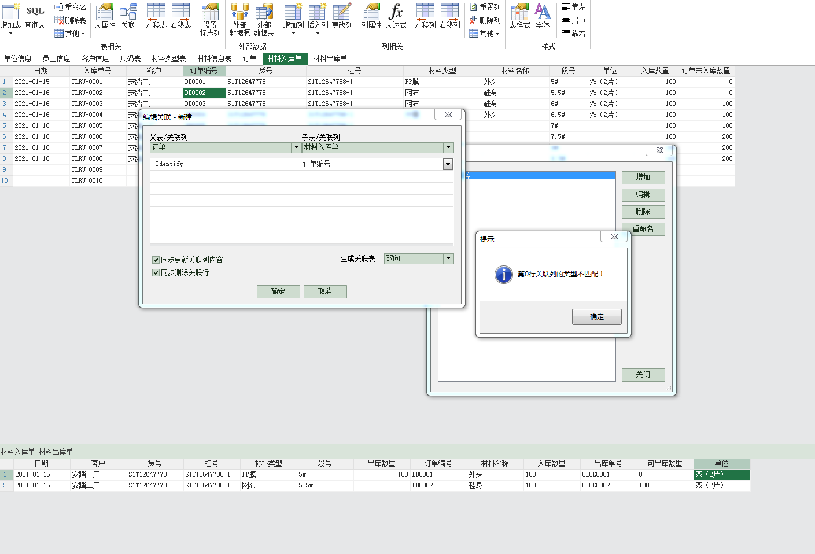This screenshot has width=815, height=554.
Task: Expand the 父表 订单 dropdown
Action: pos(296,147)
